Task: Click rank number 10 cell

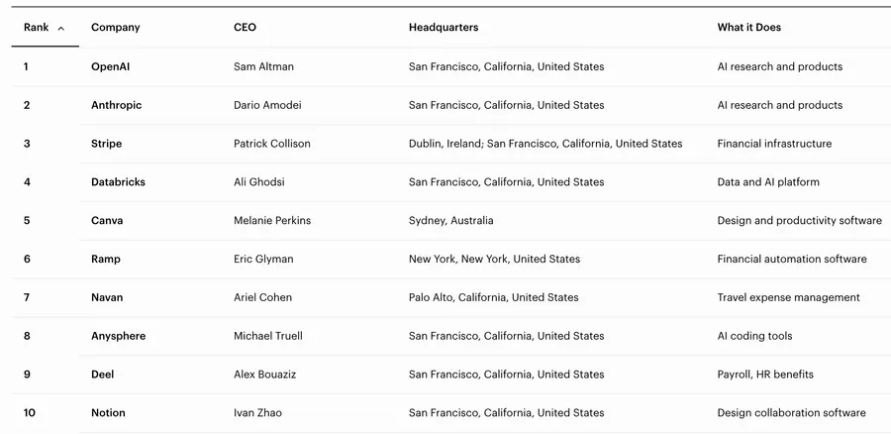Action: [x=30, y=413]
